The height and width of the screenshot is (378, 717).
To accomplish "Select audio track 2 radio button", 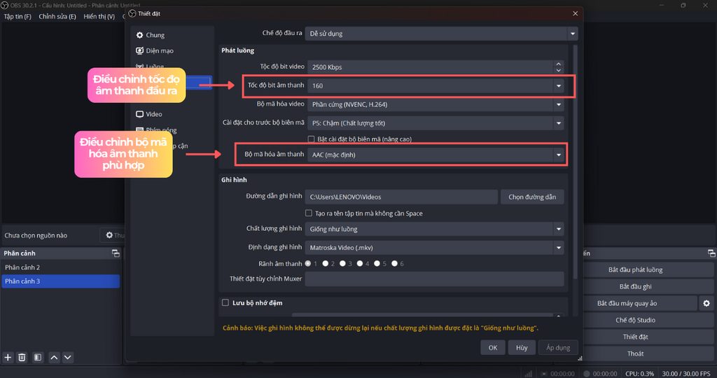I will (325, 263).
